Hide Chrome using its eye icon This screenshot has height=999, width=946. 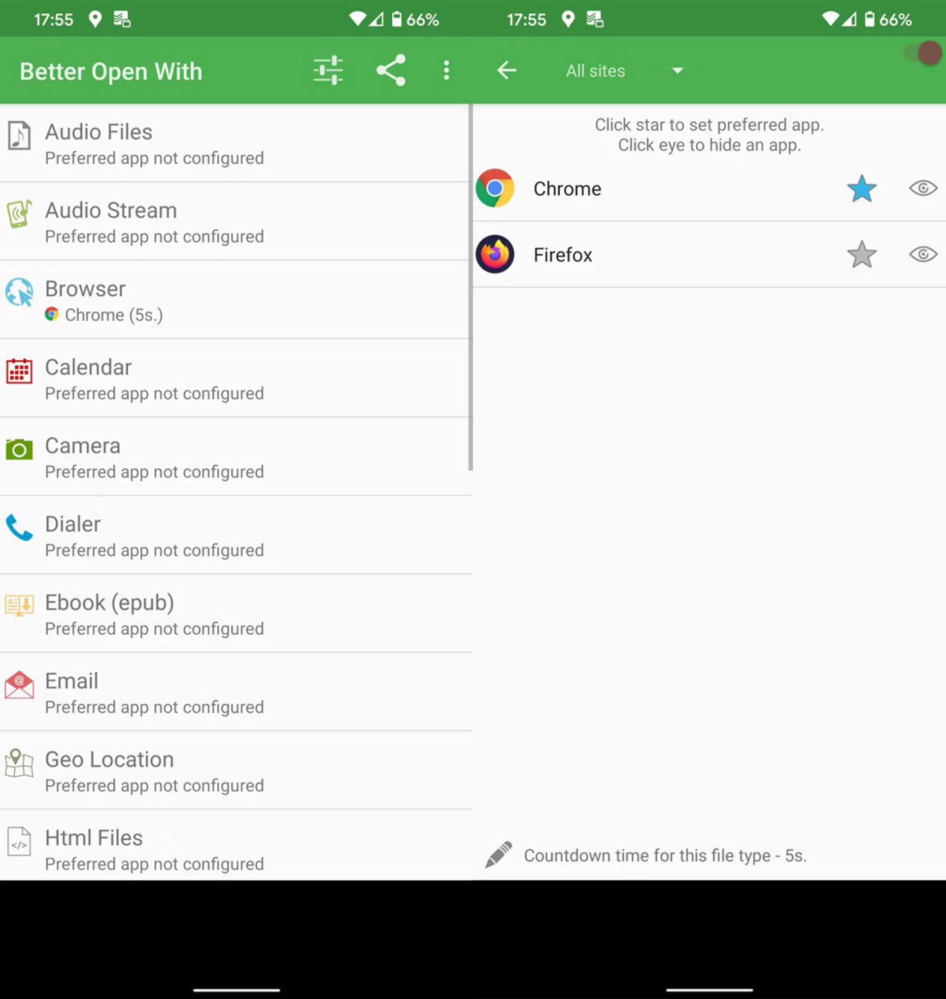(x=923, y=189)
